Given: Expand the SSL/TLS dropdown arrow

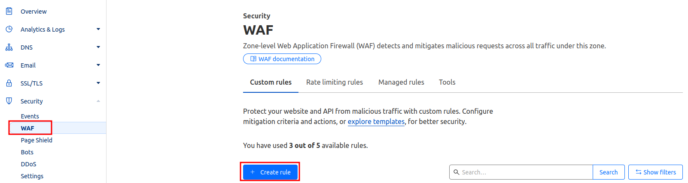Looking at the screenshot, I should (x=98, y=83).
